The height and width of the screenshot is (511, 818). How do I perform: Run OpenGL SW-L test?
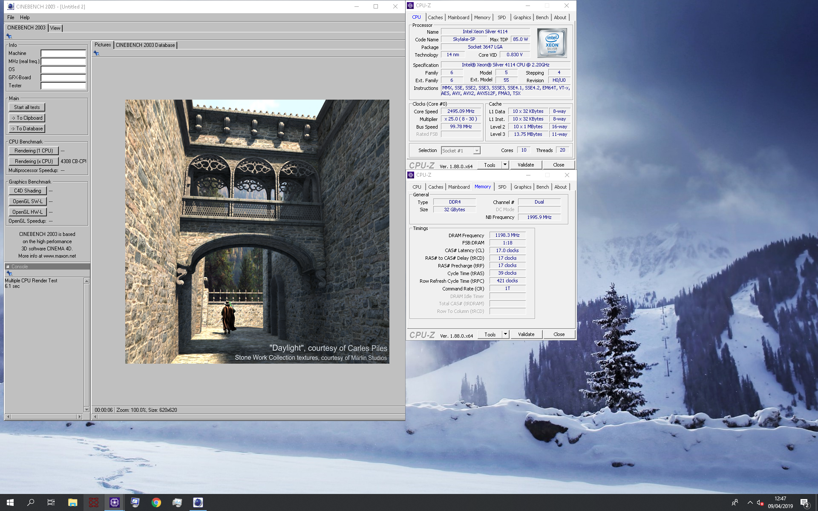28,201
